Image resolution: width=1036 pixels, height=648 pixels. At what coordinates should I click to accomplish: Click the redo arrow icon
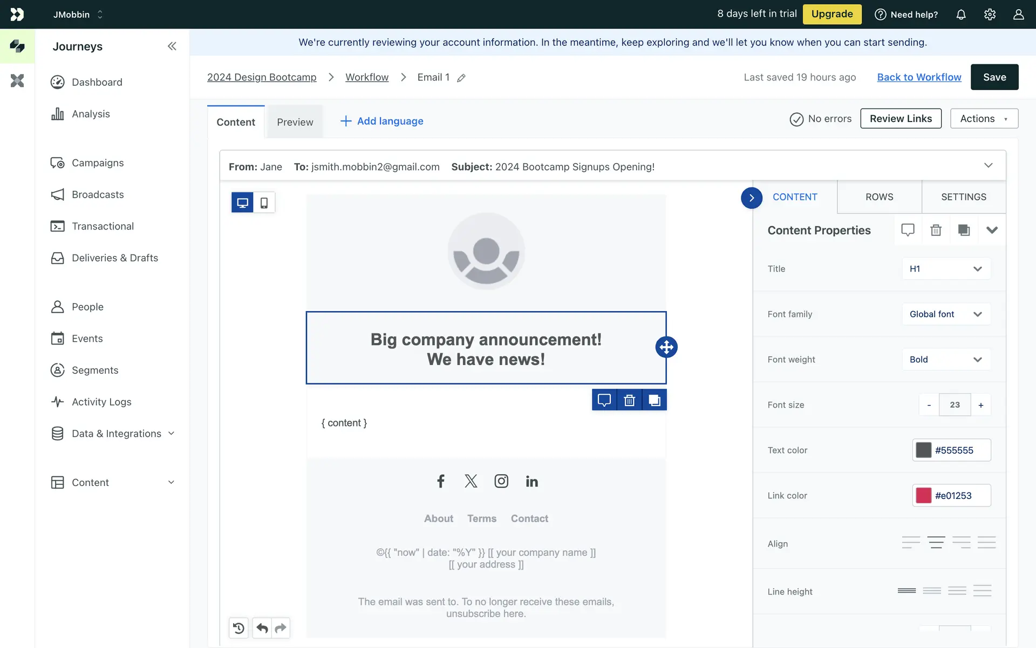coord(281,628)
